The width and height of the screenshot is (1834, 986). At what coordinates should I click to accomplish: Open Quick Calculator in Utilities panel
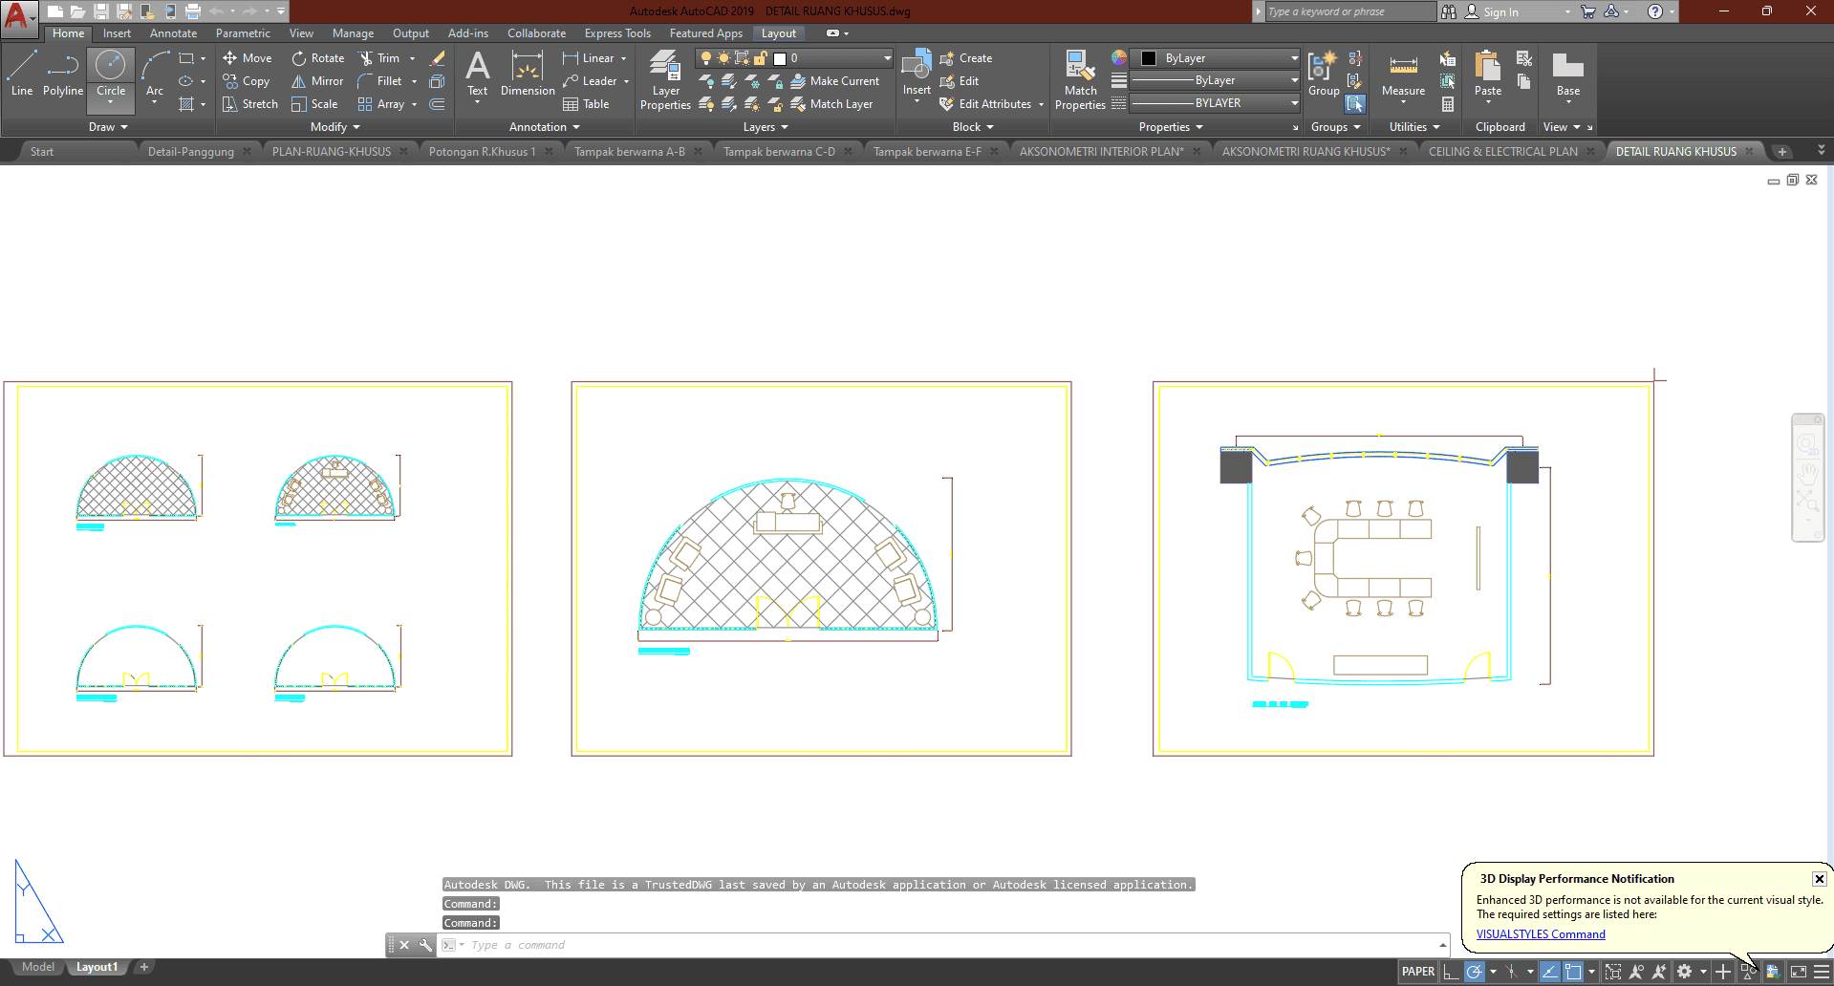[1448, 104]
